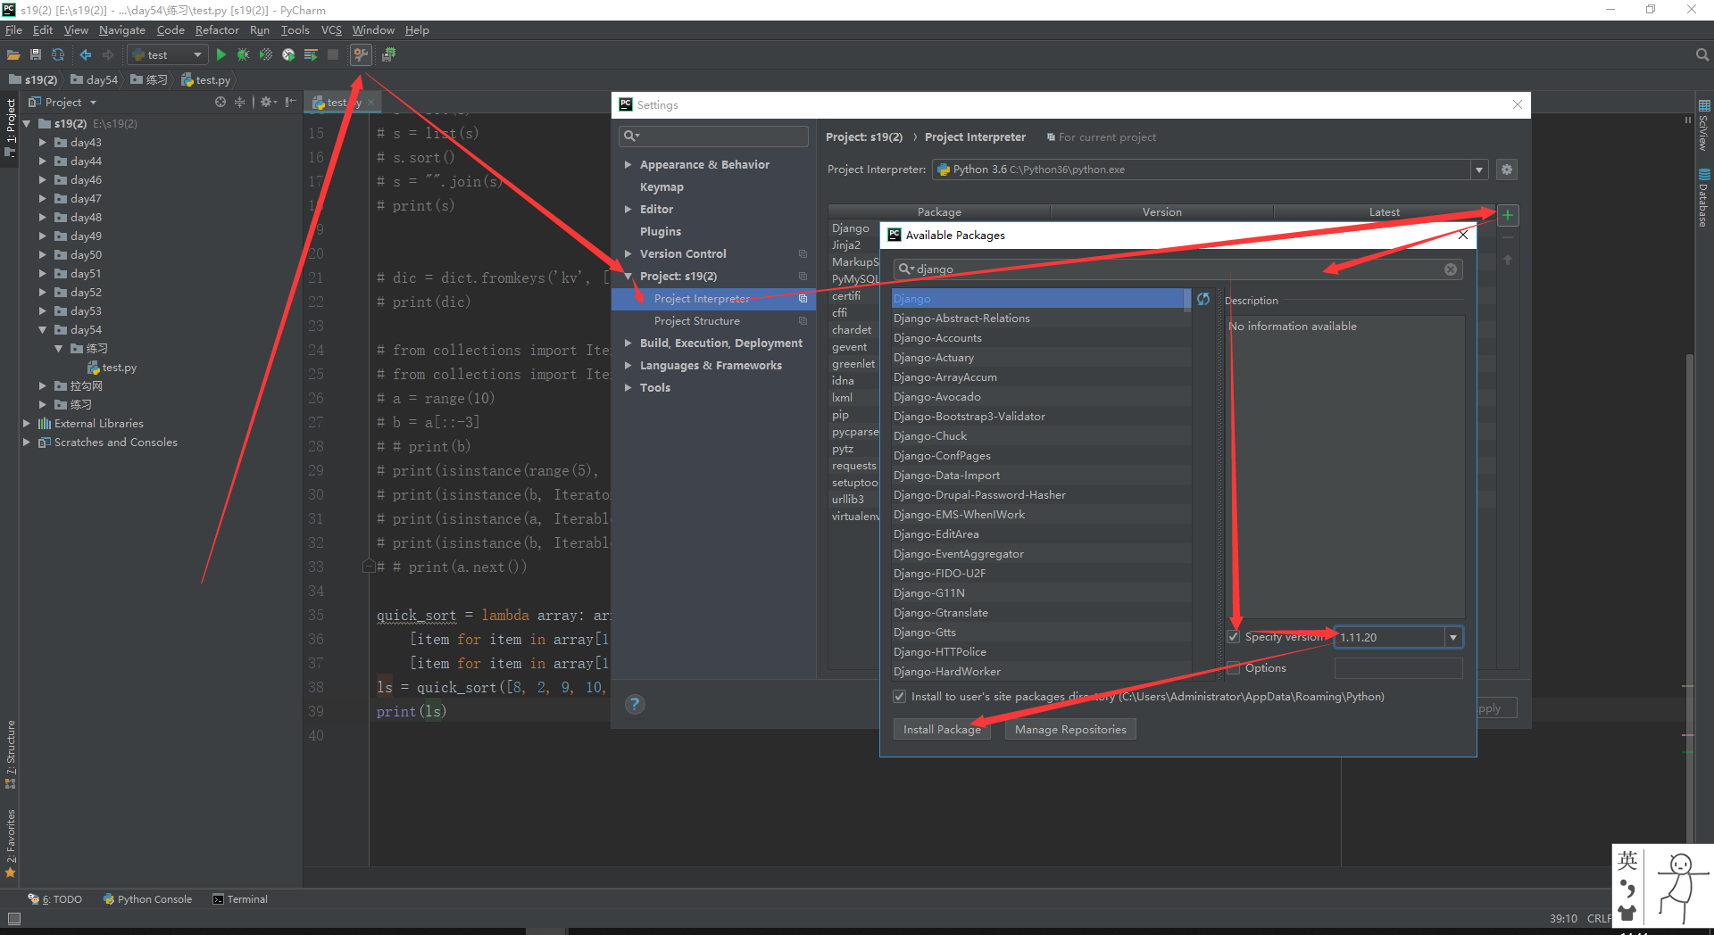Click the Options text field
Viewport: 1714px width, 935px height.
pyautogui.click(x=1398, y=668)
